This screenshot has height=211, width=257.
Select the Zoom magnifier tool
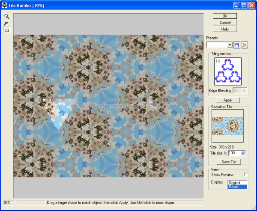7,16
